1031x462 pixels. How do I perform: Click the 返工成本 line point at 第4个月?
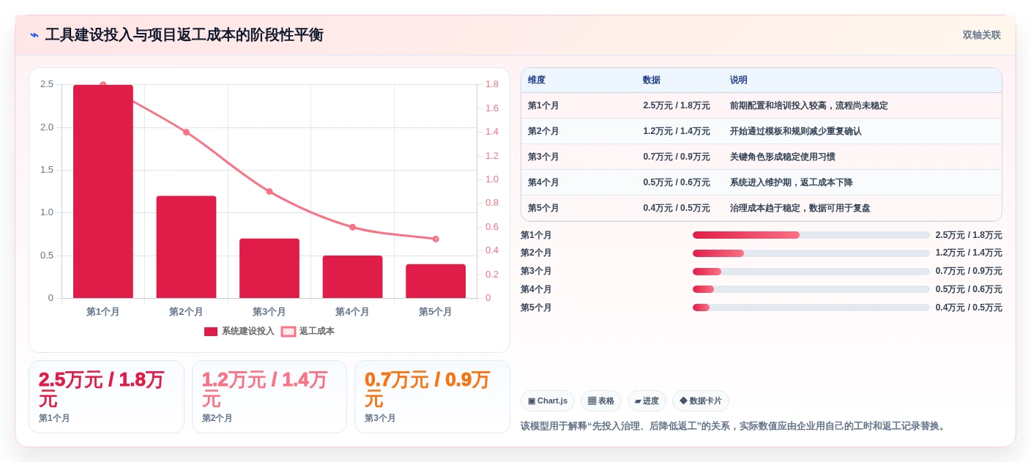(x=352, y=227)
